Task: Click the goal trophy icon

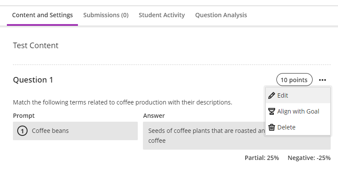Action: [271, 111]
